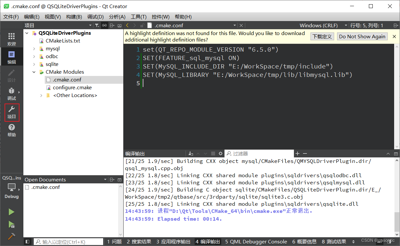400x246 pixels.
Task: Stop the build in compile output toolbar
Action: (x=213, y=154)
